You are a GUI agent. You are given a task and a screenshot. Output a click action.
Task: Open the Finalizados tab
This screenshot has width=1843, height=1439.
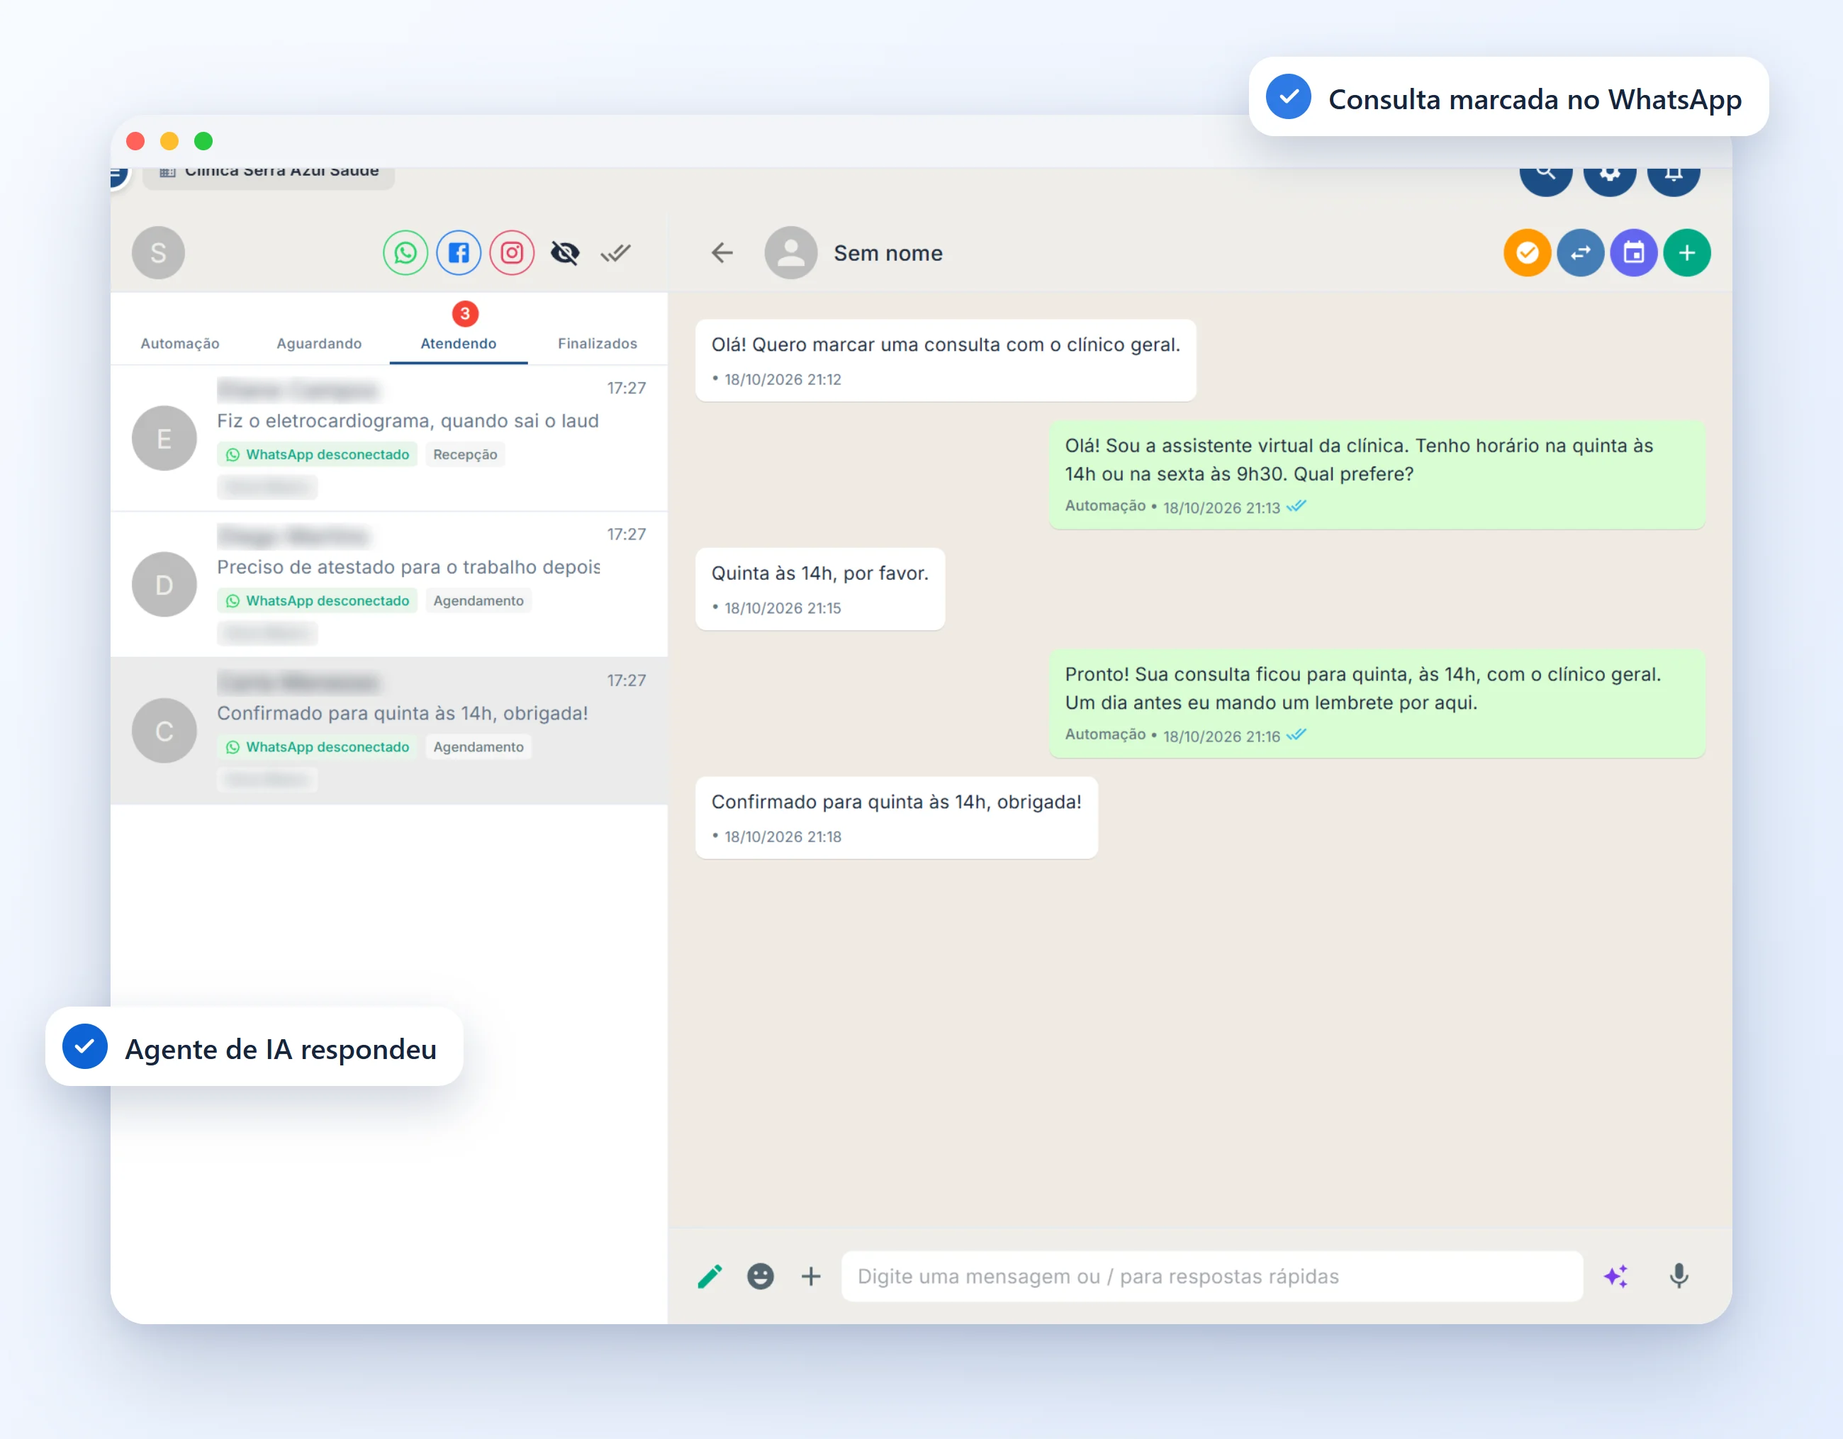tap(598, 344)
